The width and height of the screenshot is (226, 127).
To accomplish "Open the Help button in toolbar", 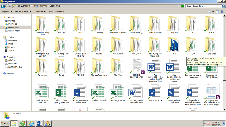I will click(222, 12).
